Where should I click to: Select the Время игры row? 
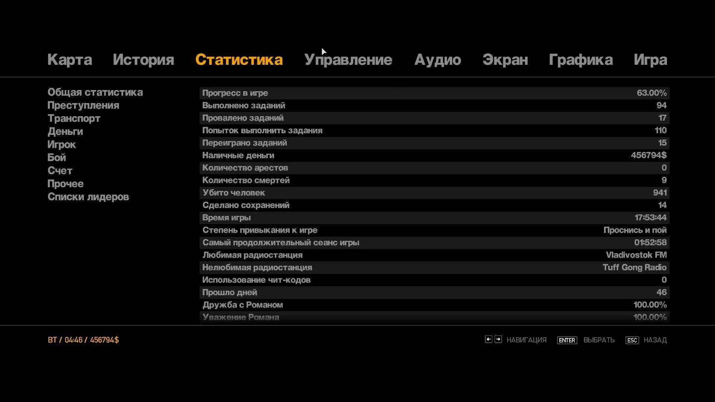pyautogui.click(x=434, y=218)
